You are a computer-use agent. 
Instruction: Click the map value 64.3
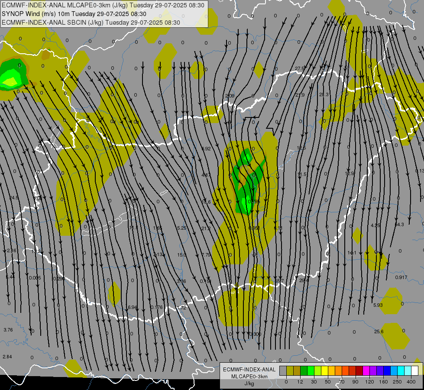(x=399, y=224)
